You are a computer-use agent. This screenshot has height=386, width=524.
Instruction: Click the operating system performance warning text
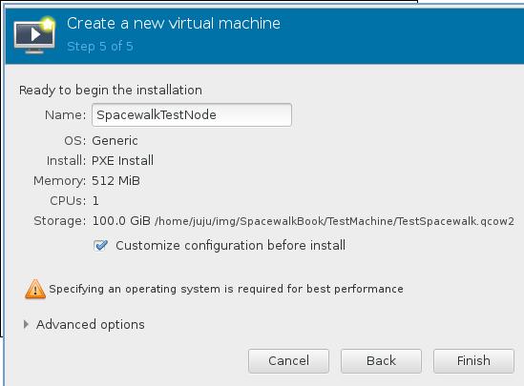pyautogui.click(x=226, y=289)
